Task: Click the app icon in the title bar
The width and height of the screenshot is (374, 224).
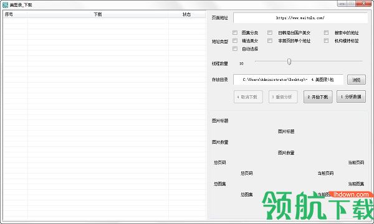Action: tap(5, 5)
